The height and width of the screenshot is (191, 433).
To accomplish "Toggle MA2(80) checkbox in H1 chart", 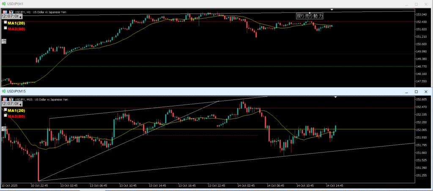I will coord(5,28).
